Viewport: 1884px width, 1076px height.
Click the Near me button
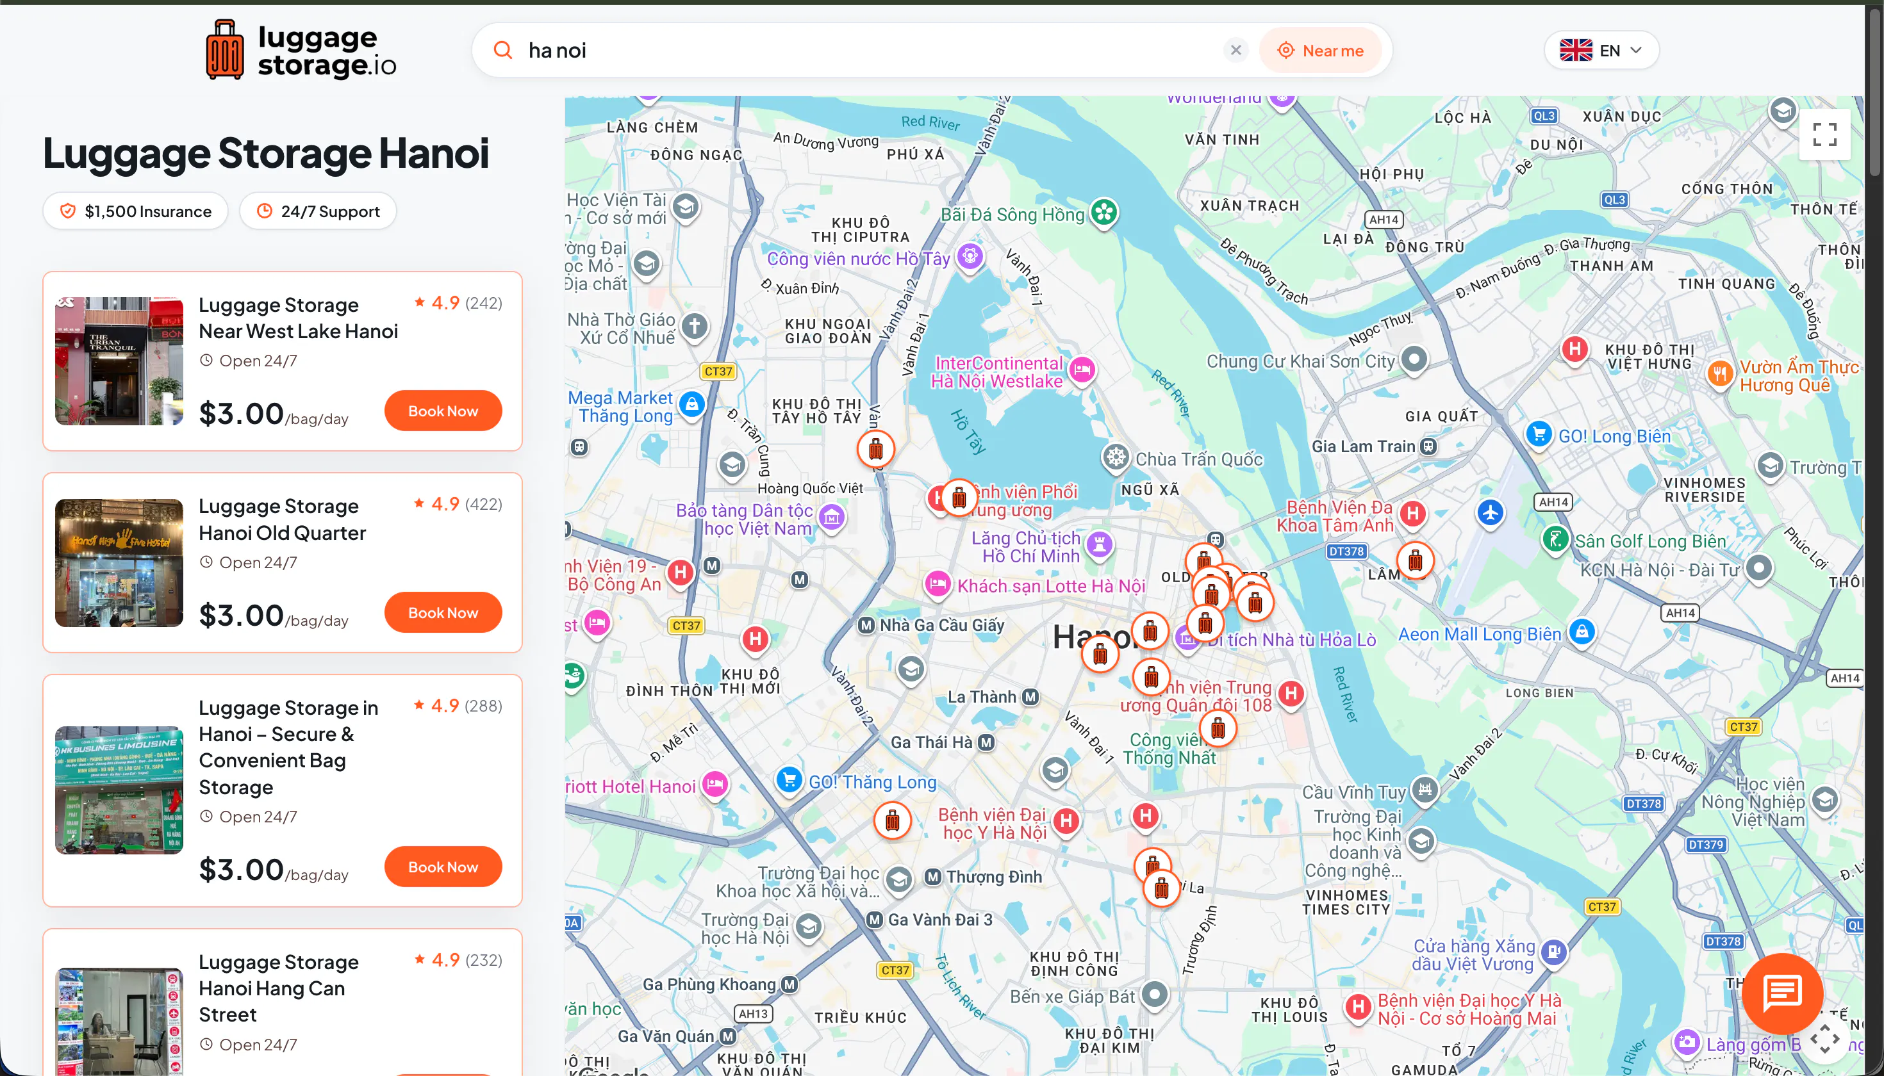coord(1321,50)
